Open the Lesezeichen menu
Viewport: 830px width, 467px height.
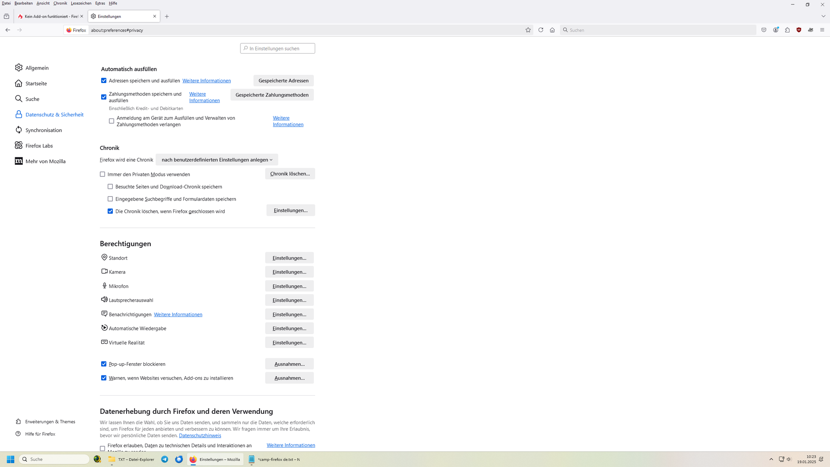click(81, 3)
